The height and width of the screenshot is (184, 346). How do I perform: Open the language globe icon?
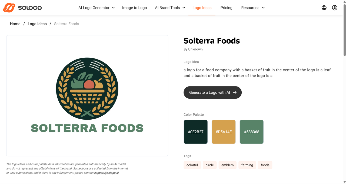coord(324,8)
